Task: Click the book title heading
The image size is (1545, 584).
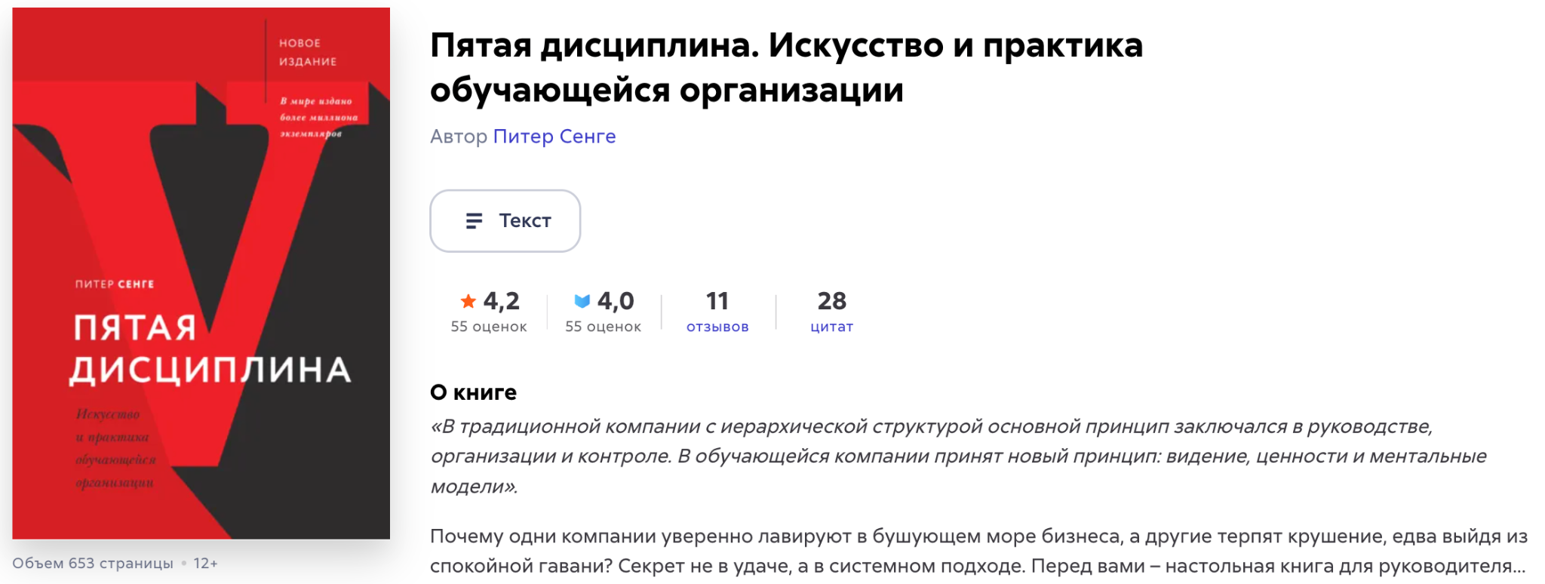Action: [786, 67]
